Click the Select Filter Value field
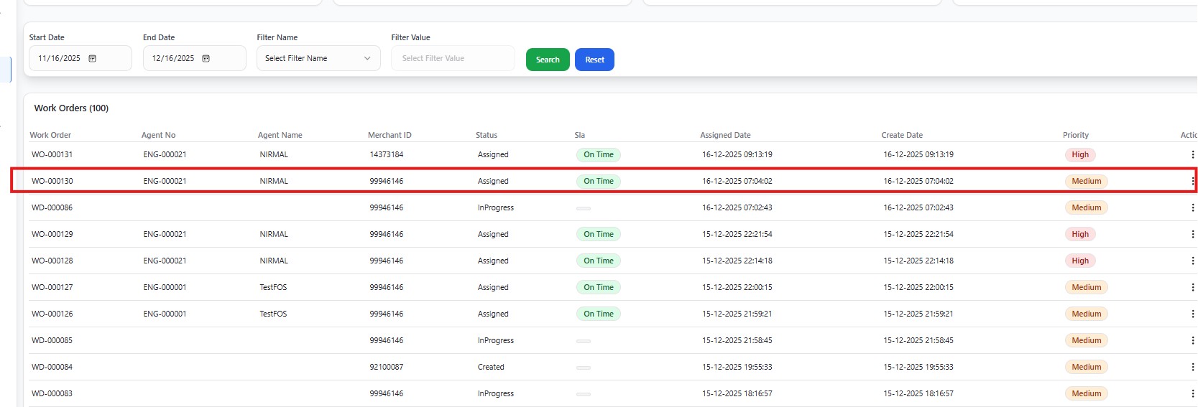Viewport: 1198px width, 407px height. (452, 59)
